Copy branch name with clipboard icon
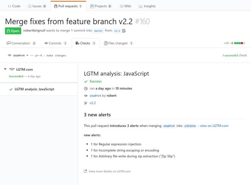251x185 pixels. click(x=124, y=31)
